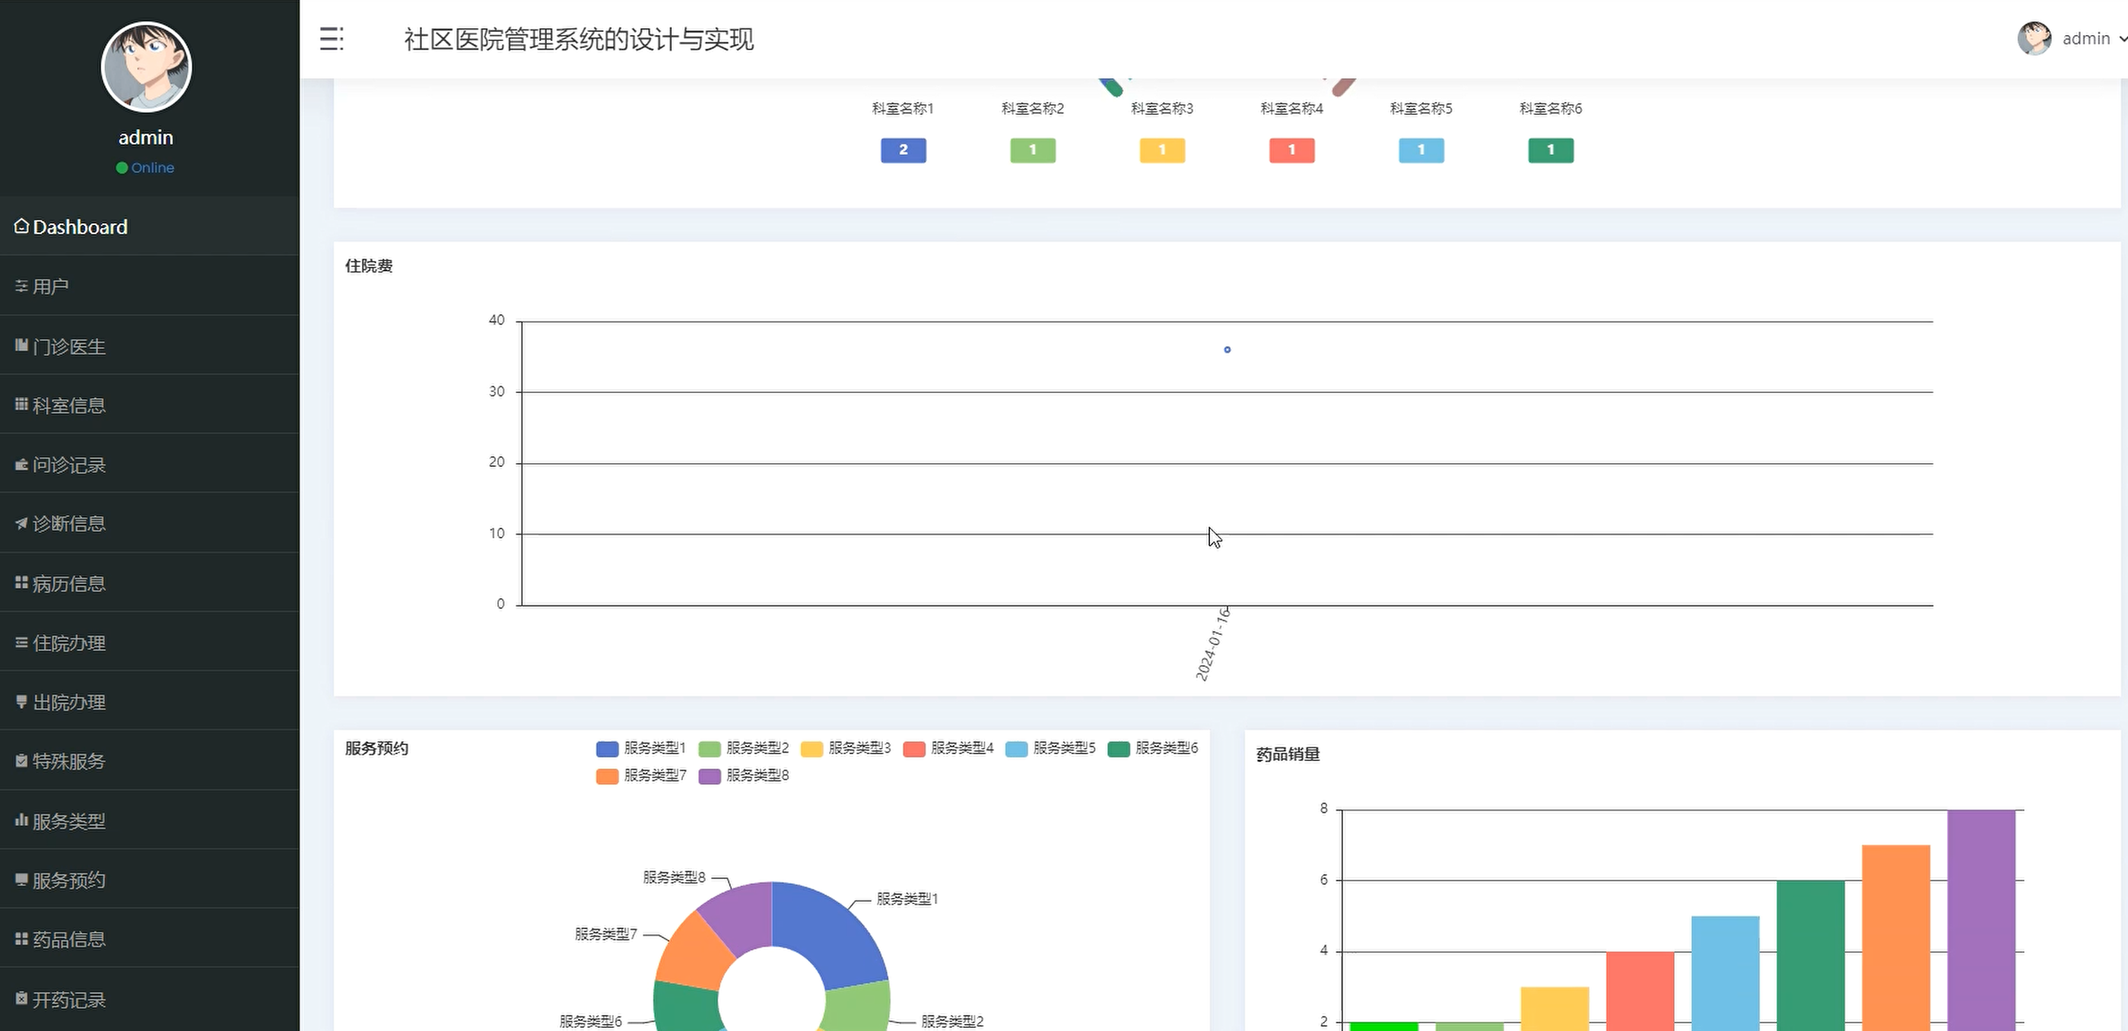
Task: Click the 病历信息 sidebar icon
Action: pyautogui.click(x=21, y=582)
